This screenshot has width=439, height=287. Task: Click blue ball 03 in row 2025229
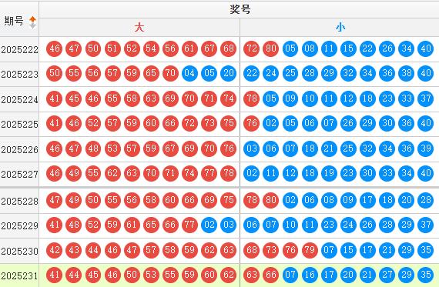[x=229, y=225]
